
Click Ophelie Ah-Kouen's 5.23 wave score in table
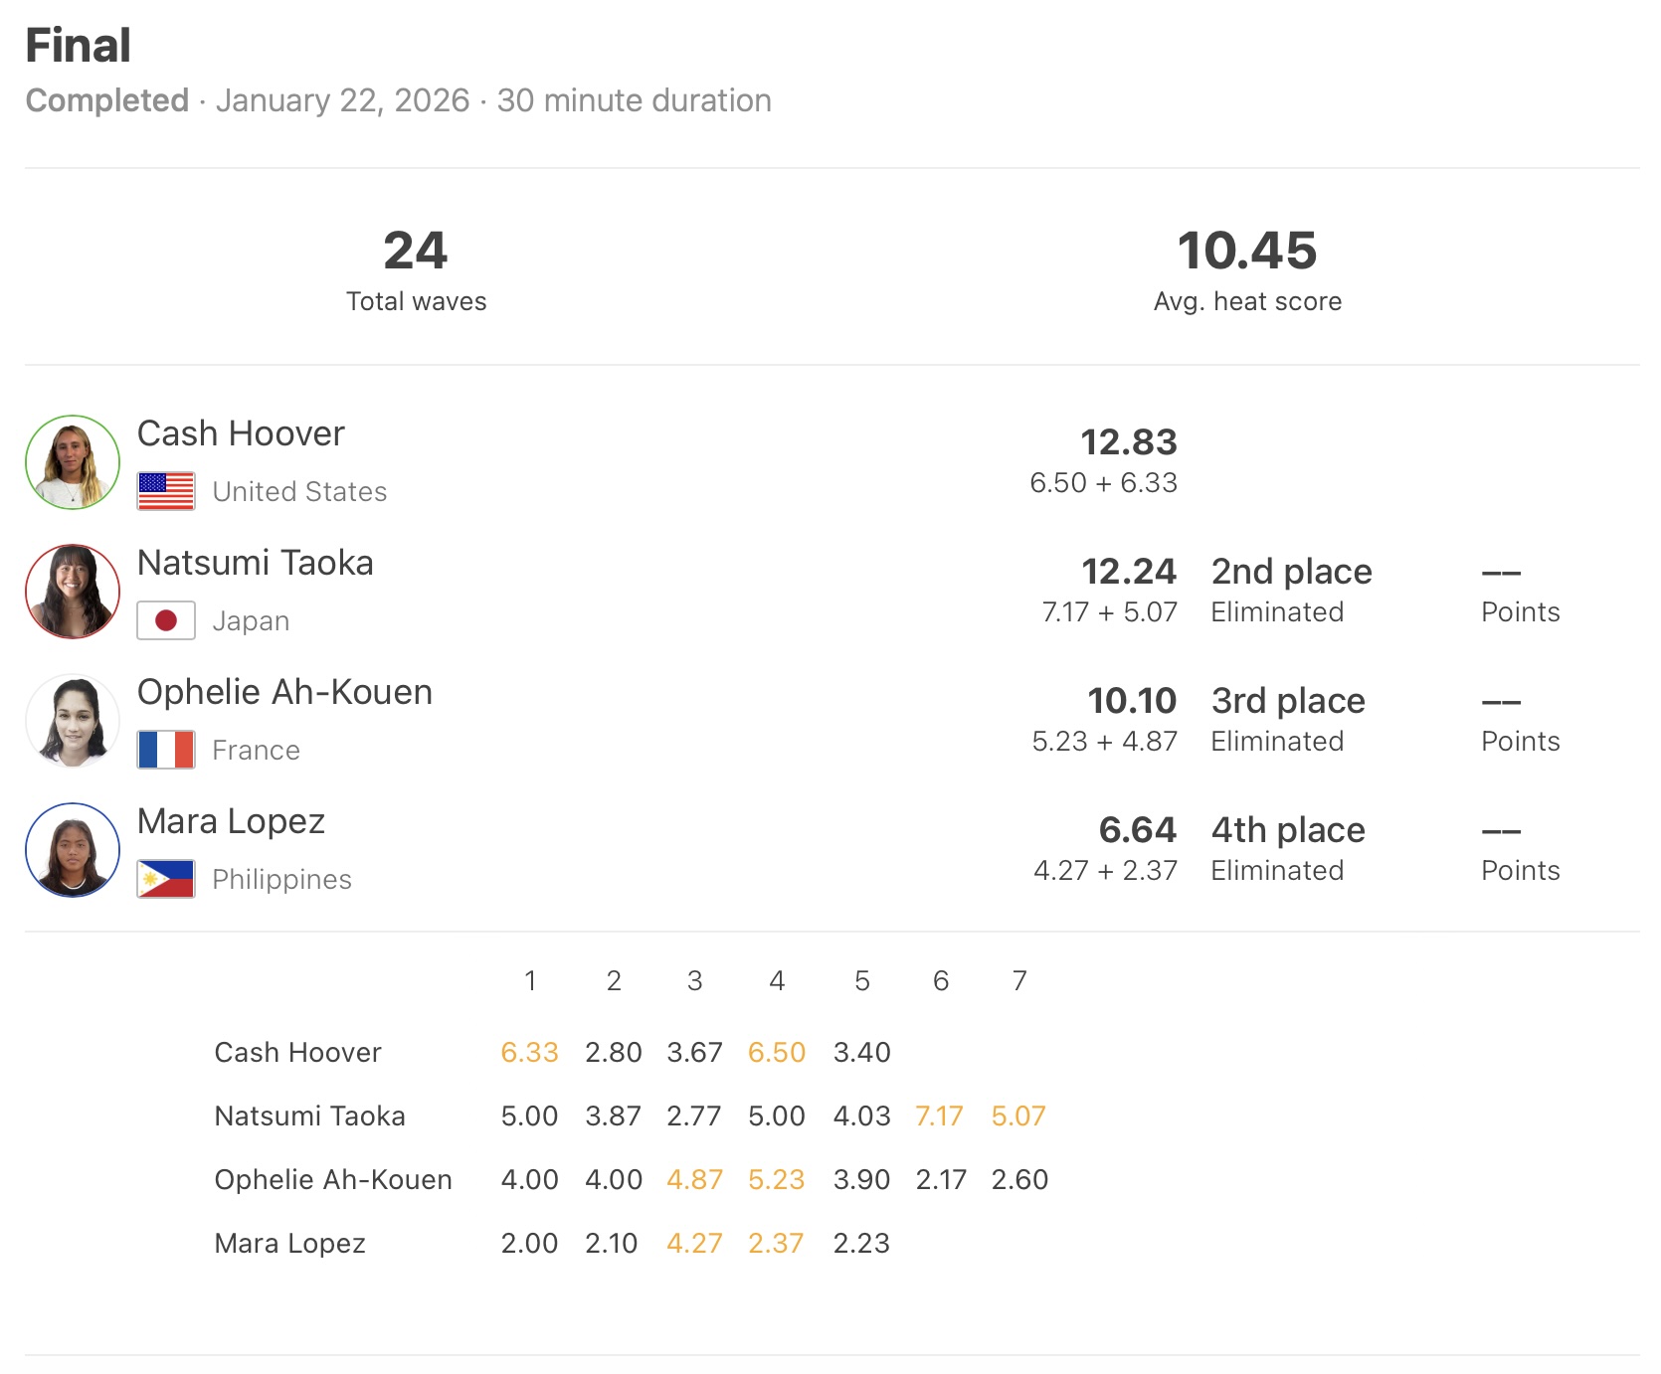click(777, 1179)
